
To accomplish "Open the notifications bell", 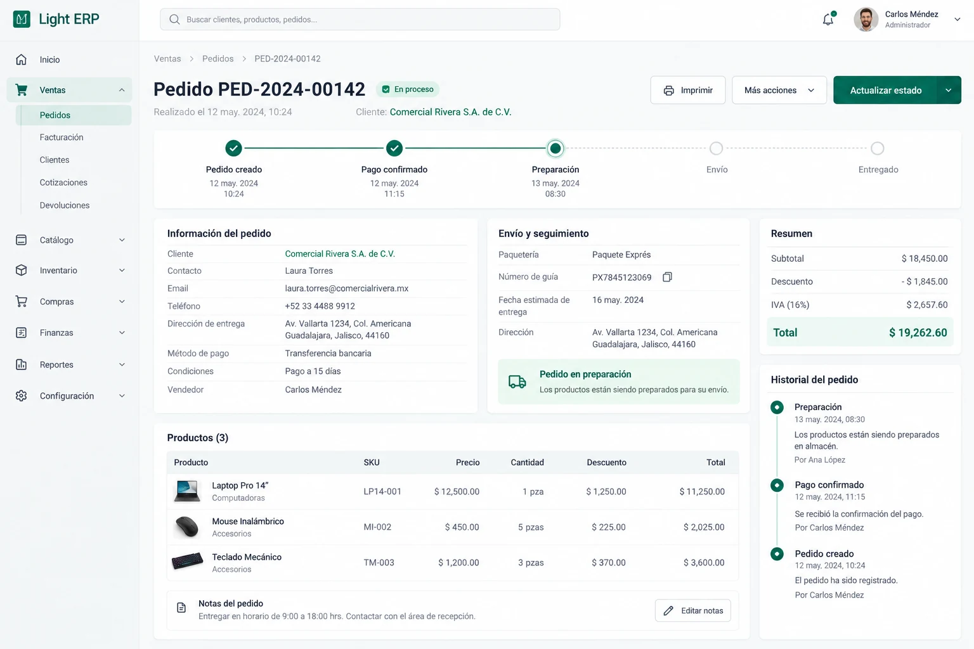I will [828, 19].
